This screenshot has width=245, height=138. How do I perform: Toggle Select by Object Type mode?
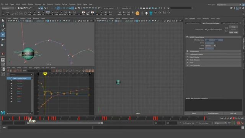coord(42,8)
